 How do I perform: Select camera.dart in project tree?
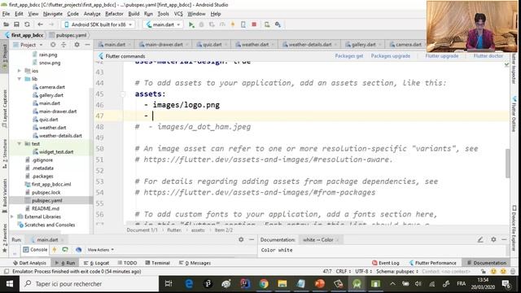pos(52,87)
